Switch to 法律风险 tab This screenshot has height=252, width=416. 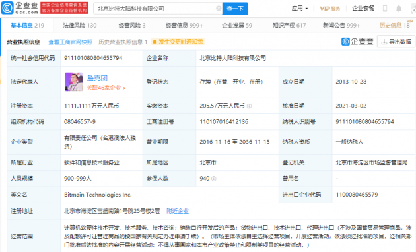tap(80, 26)
